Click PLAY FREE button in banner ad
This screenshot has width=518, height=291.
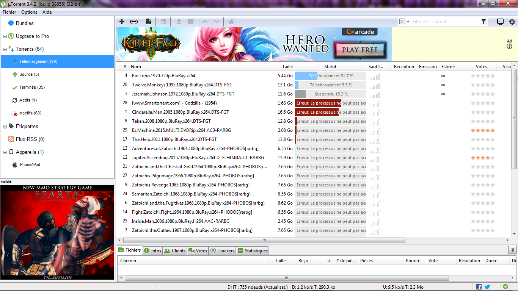pos(360,50)
